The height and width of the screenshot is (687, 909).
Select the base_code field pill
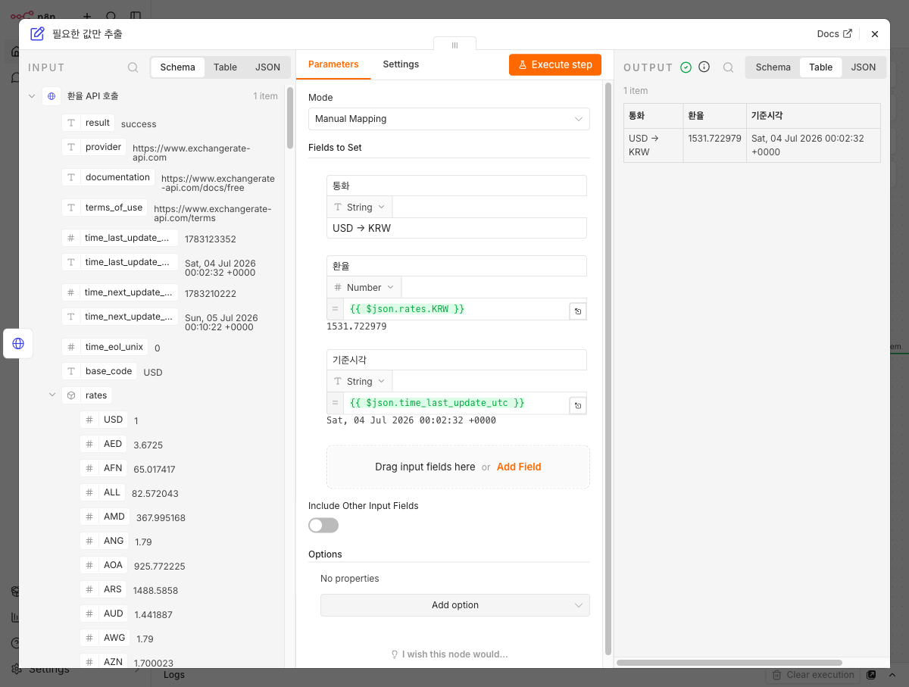point(99,371)
